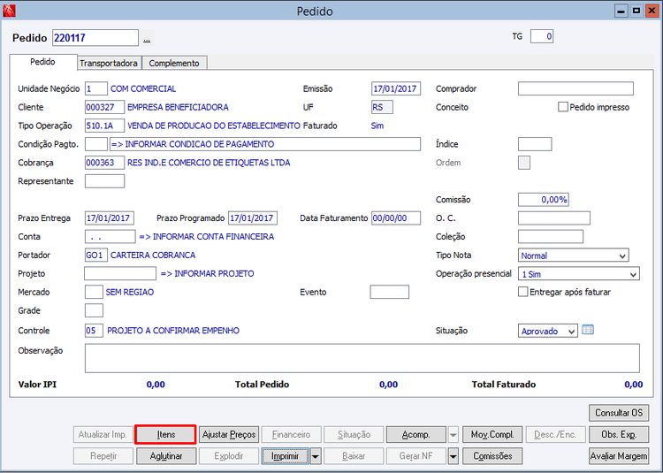
Task: Toggle the Pedido impresso checkbox
Action: [562, 107]
